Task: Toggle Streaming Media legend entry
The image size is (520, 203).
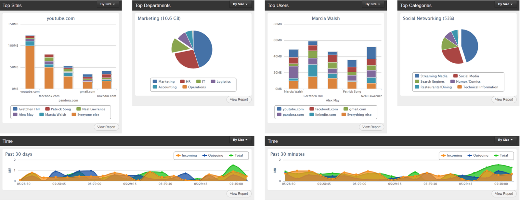Action: point(431,76)
